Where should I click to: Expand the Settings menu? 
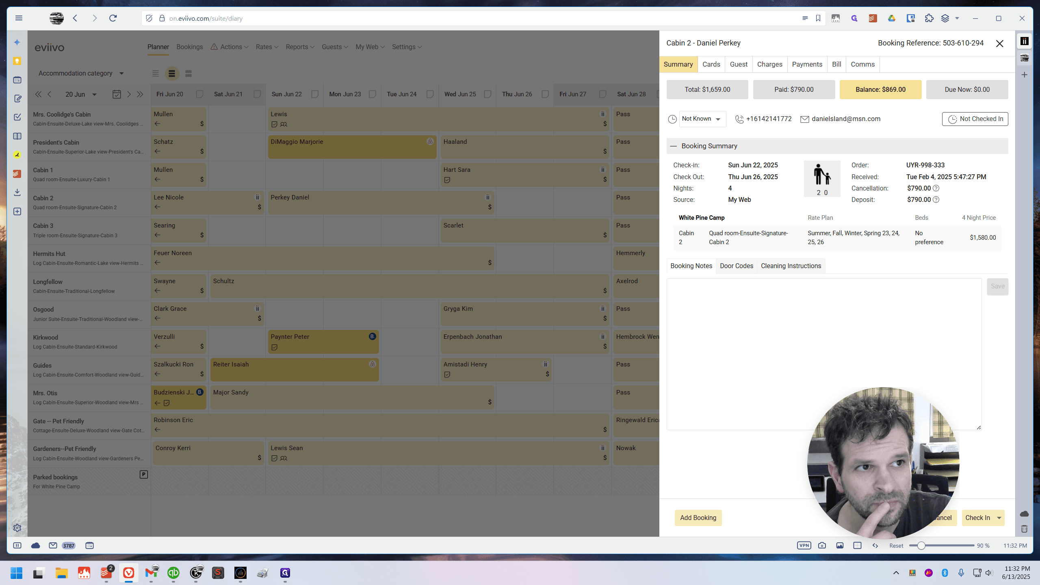coord(407,47)
